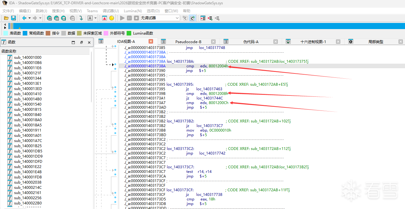The width and height of the screenshot is (405, 209).
Task: Open the 调试器(U) menu
Action: coord(111,11)
